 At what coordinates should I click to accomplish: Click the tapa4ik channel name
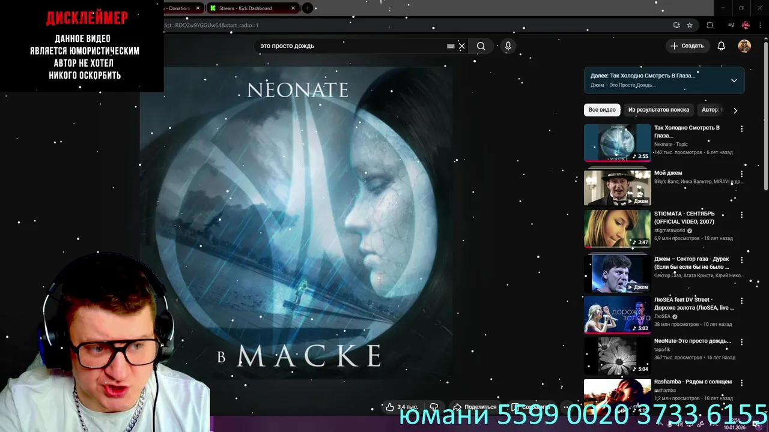point(662,349)
